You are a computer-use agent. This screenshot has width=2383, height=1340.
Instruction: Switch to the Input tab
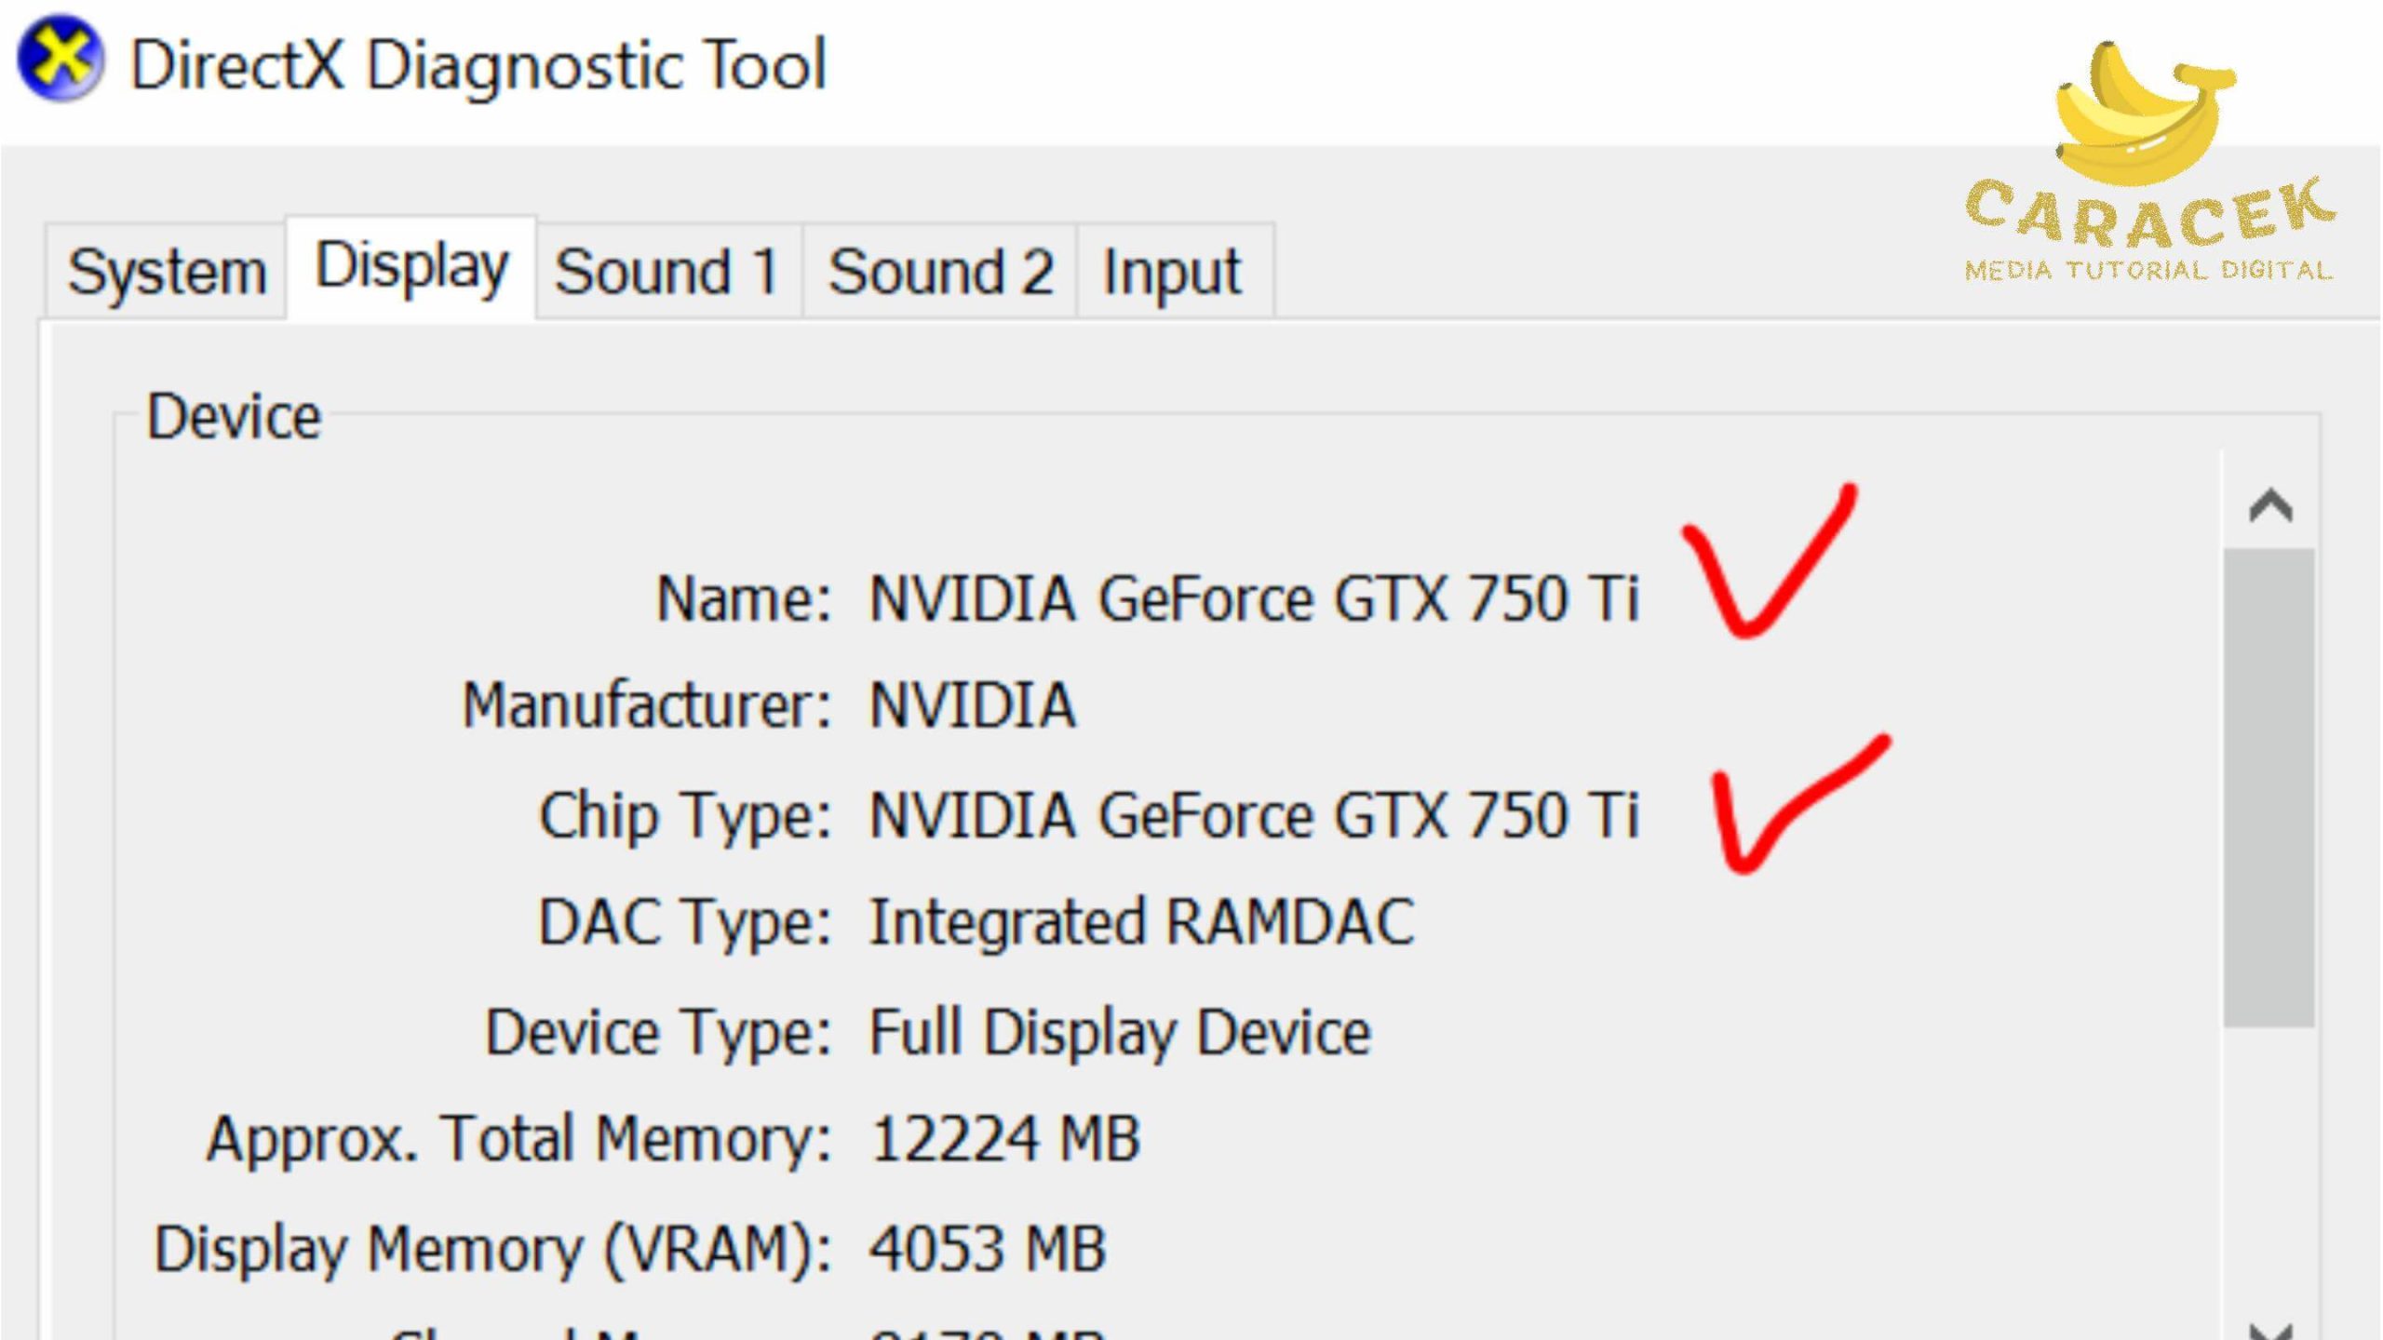tap(1172, 273)
